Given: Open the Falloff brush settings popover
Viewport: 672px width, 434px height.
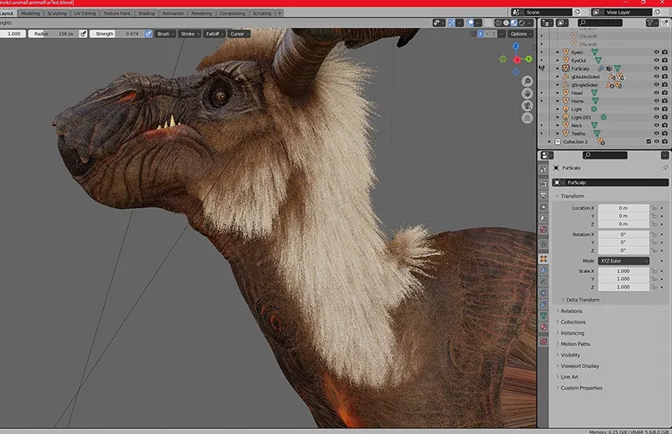Looking at the screenshot, I should [x=213, y=34].
